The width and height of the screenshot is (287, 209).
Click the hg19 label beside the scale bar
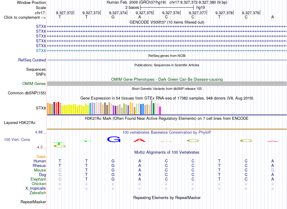point(200,8)
